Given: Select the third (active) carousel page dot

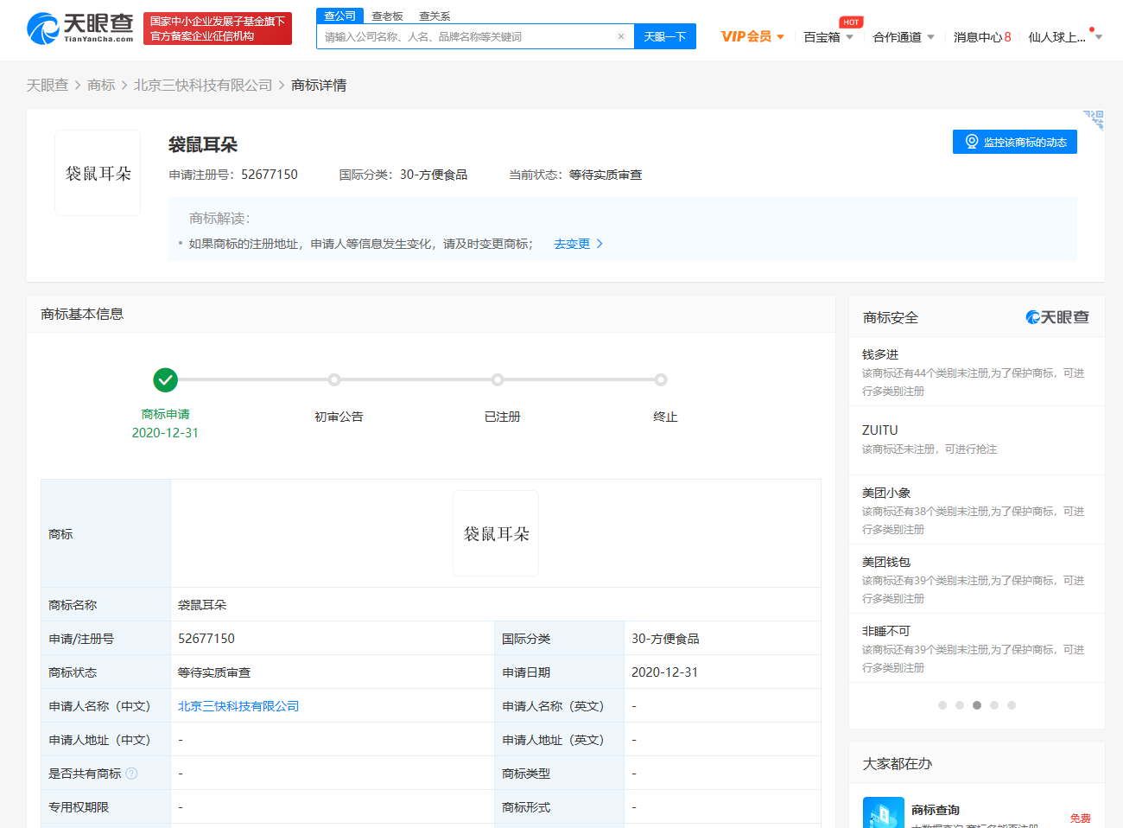Looking at the screenshot, I should coord(977,705).
